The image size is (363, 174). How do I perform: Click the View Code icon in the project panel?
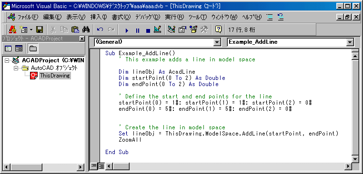pyautogui.click(x=8, y=48)
